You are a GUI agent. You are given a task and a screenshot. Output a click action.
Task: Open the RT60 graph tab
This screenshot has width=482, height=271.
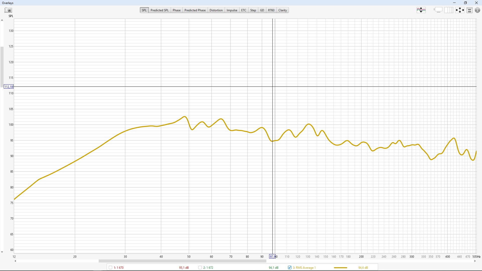[x=271, y=10]
